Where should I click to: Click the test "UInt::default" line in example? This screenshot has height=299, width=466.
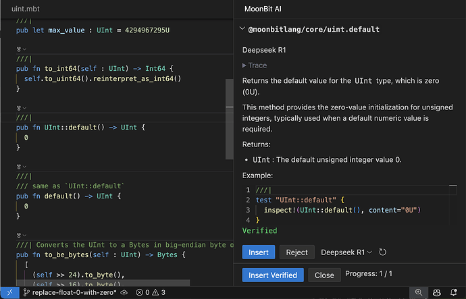[x=300, y=200]
